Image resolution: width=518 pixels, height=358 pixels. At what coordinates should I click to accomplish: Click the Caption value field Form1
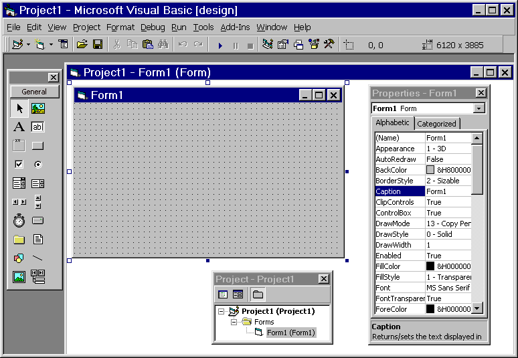(x=448, y=191)
